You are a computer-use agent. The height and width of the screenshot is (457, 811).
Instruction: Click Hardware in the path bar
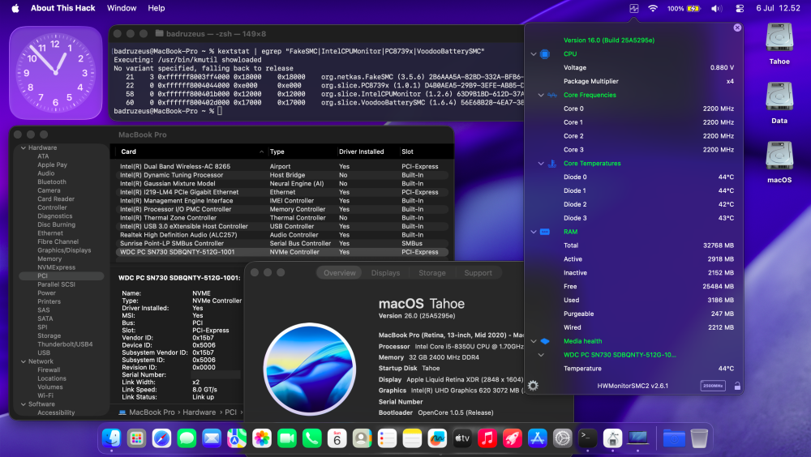[x=200, y=412]
